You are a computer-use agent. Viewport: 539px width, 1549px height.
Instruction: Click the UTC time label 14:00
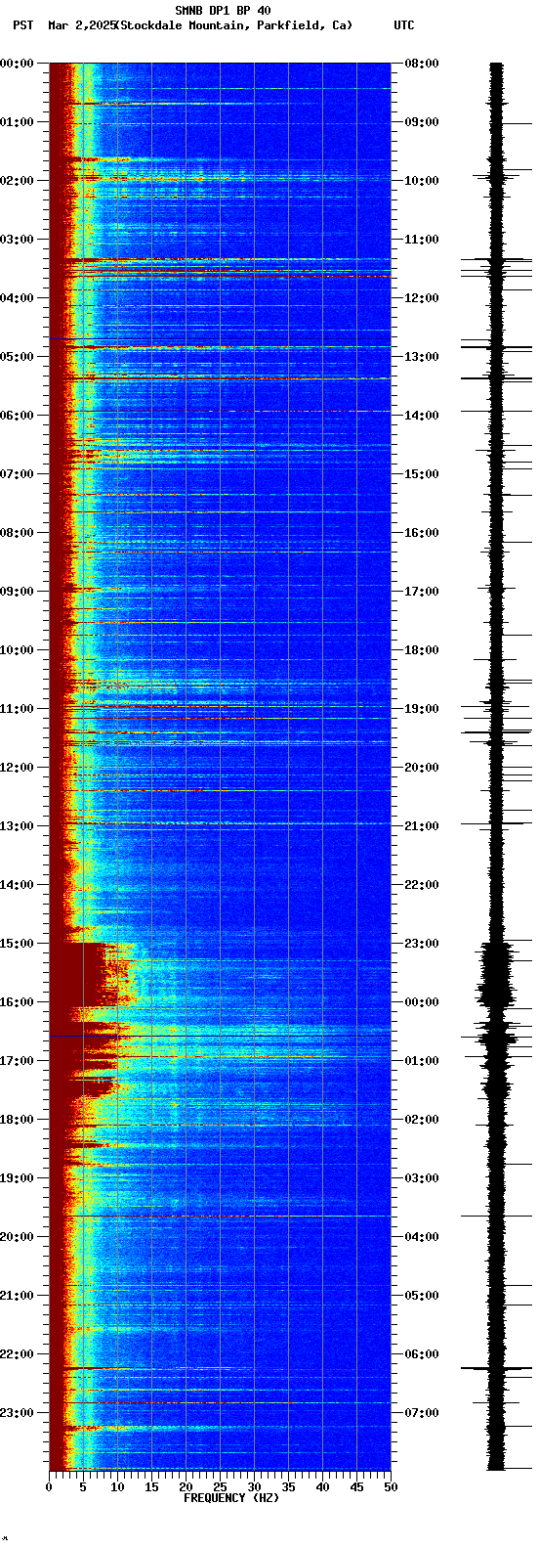point(422,416)
